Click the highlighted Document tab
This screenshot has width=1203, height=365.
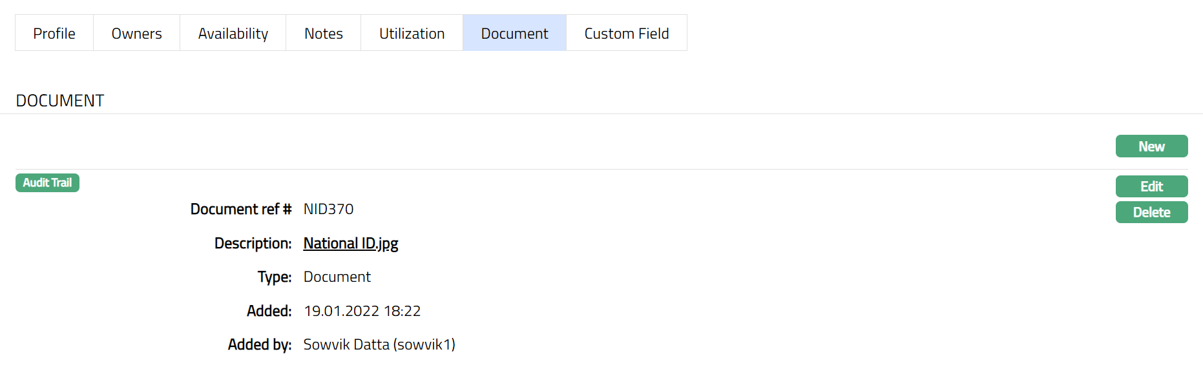tap(514, 34)
